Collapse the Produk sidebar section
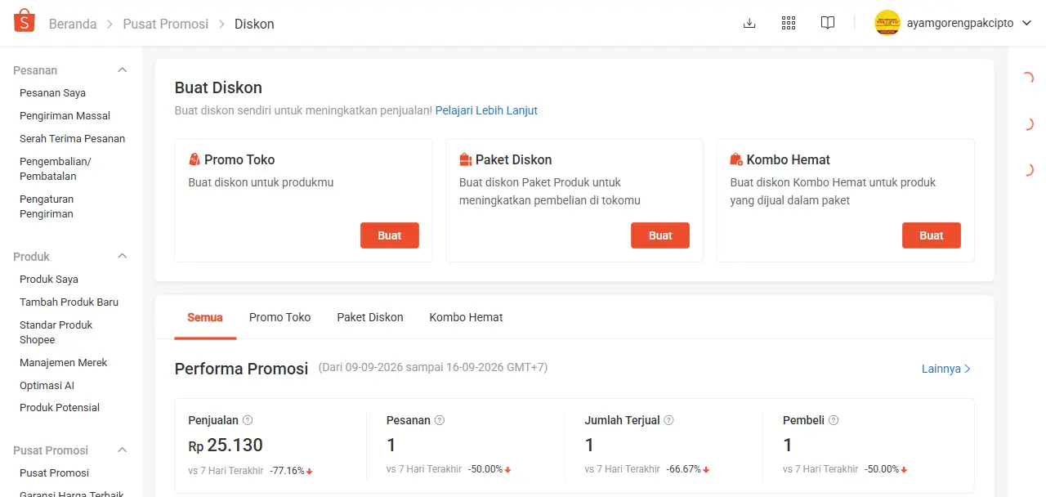Image resolution: width=1046 pixels, height=497 pixels. click(123, 257)
